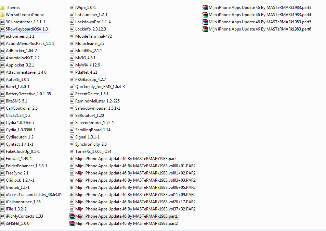Select the SBRotator4_1.20 file name
Viewport: 326px width, 231px height.
coord(90,115)
